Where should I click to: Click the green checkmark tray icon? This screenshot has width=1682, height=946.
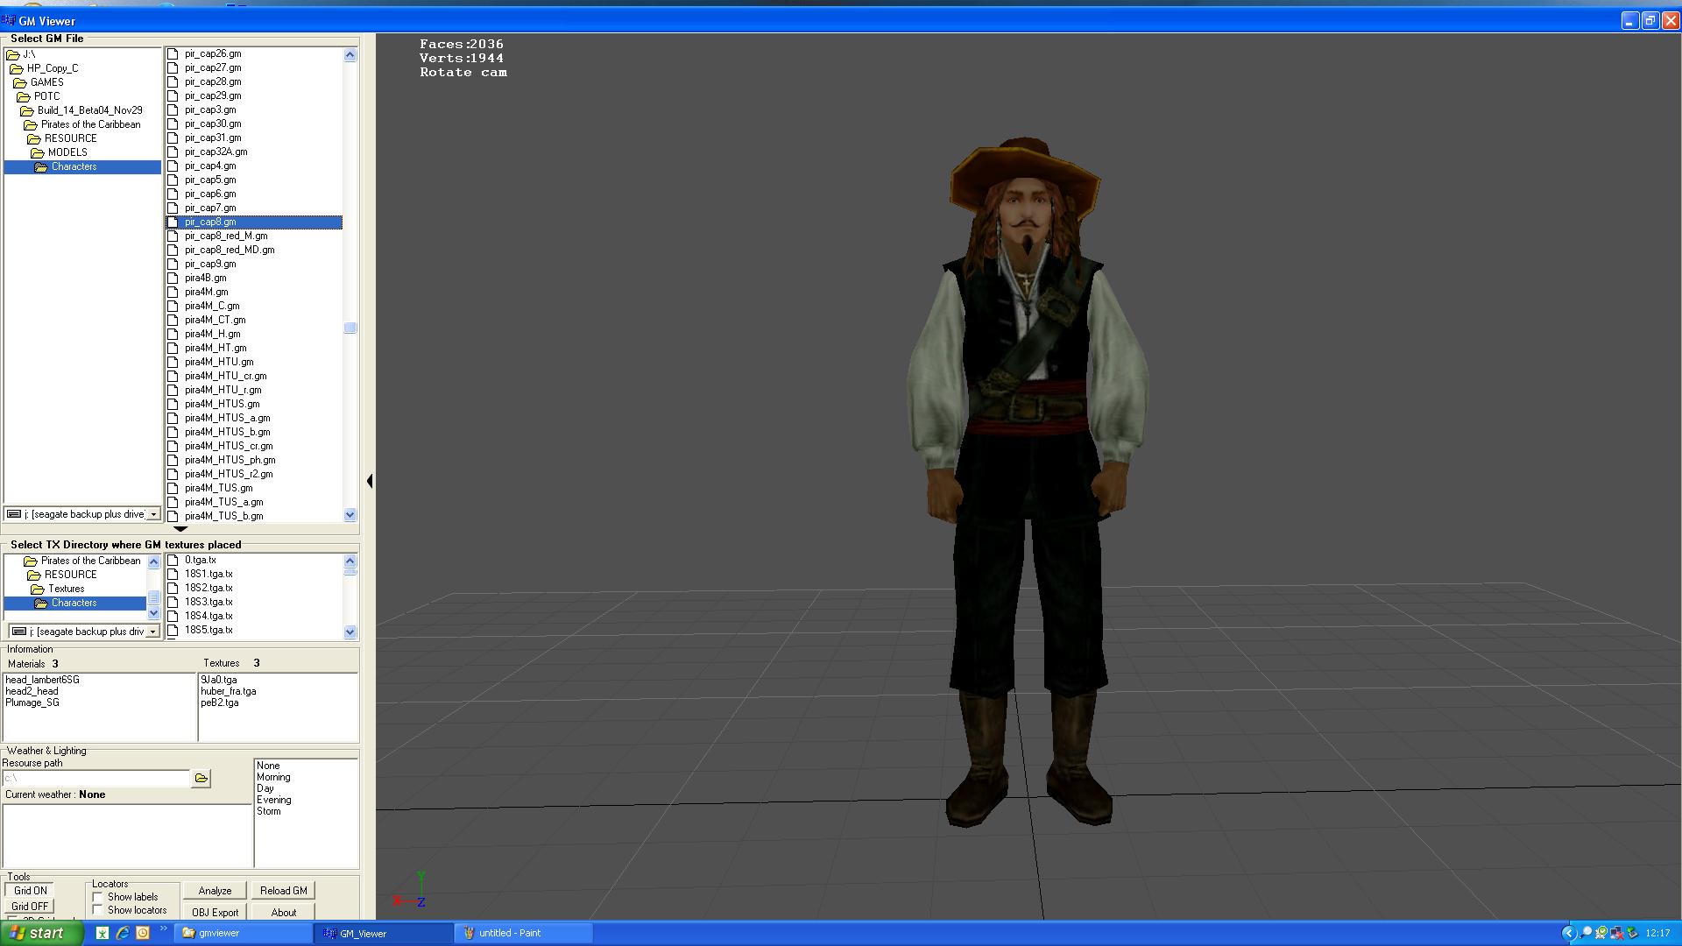pos(1601,933)
